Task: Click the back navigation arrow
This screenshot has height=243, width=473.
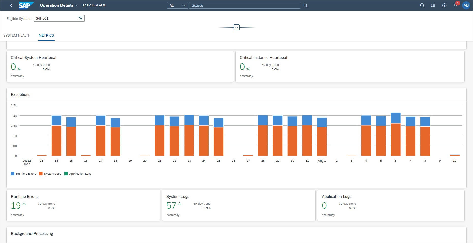Action: 11,5
